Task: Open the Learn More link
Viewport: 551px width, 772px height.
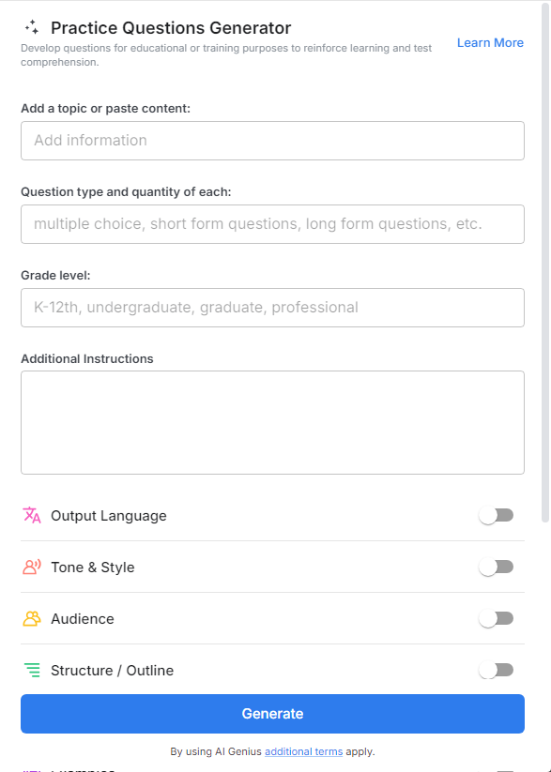Action: [490, 42]
